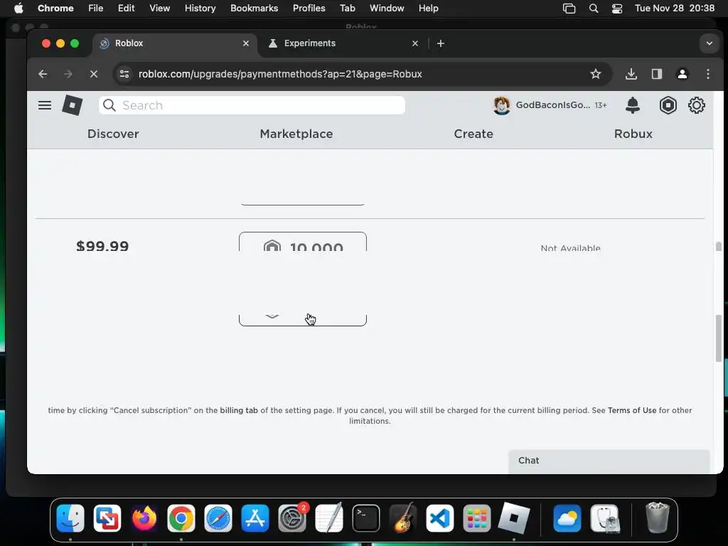Screen dimensions: 728x546
Task: Open the Robux balance hexagon icon
Action: pyautogui.click(x=668, y=105)
